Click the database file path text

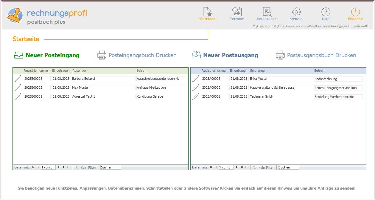pyautogui.click(x=310, y=26)
